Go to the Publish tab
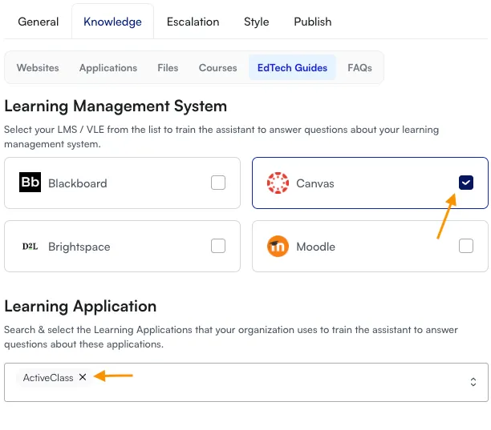 313,22
